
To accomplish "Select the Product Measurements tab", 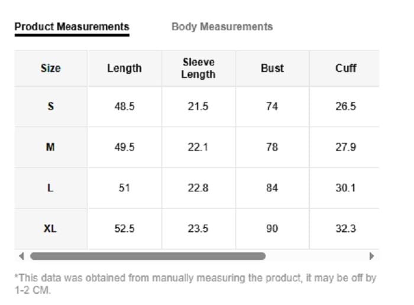I will point(72,27).
